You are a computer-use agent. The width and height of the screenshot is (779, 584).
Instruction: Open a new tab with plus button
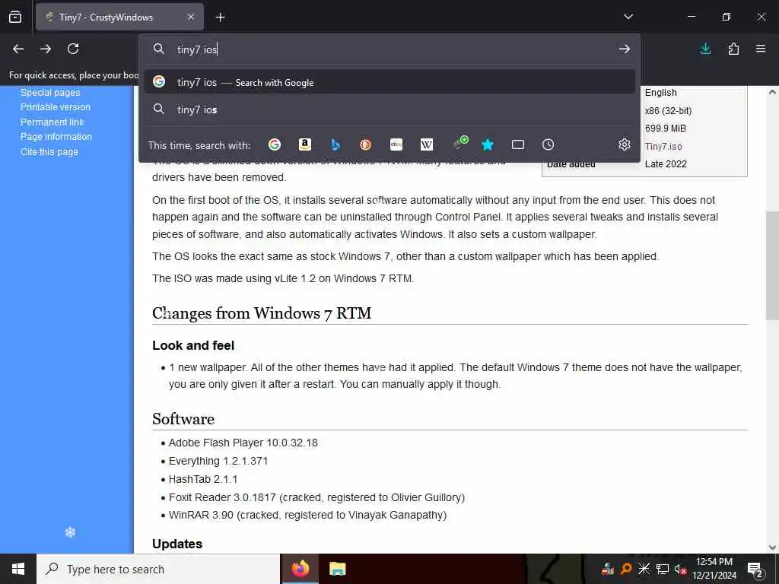click(220, 17)
